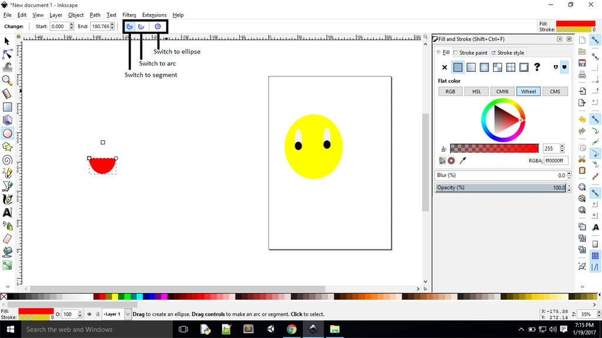
Task: Switch to the Stroke style tab
Action: 507,53
